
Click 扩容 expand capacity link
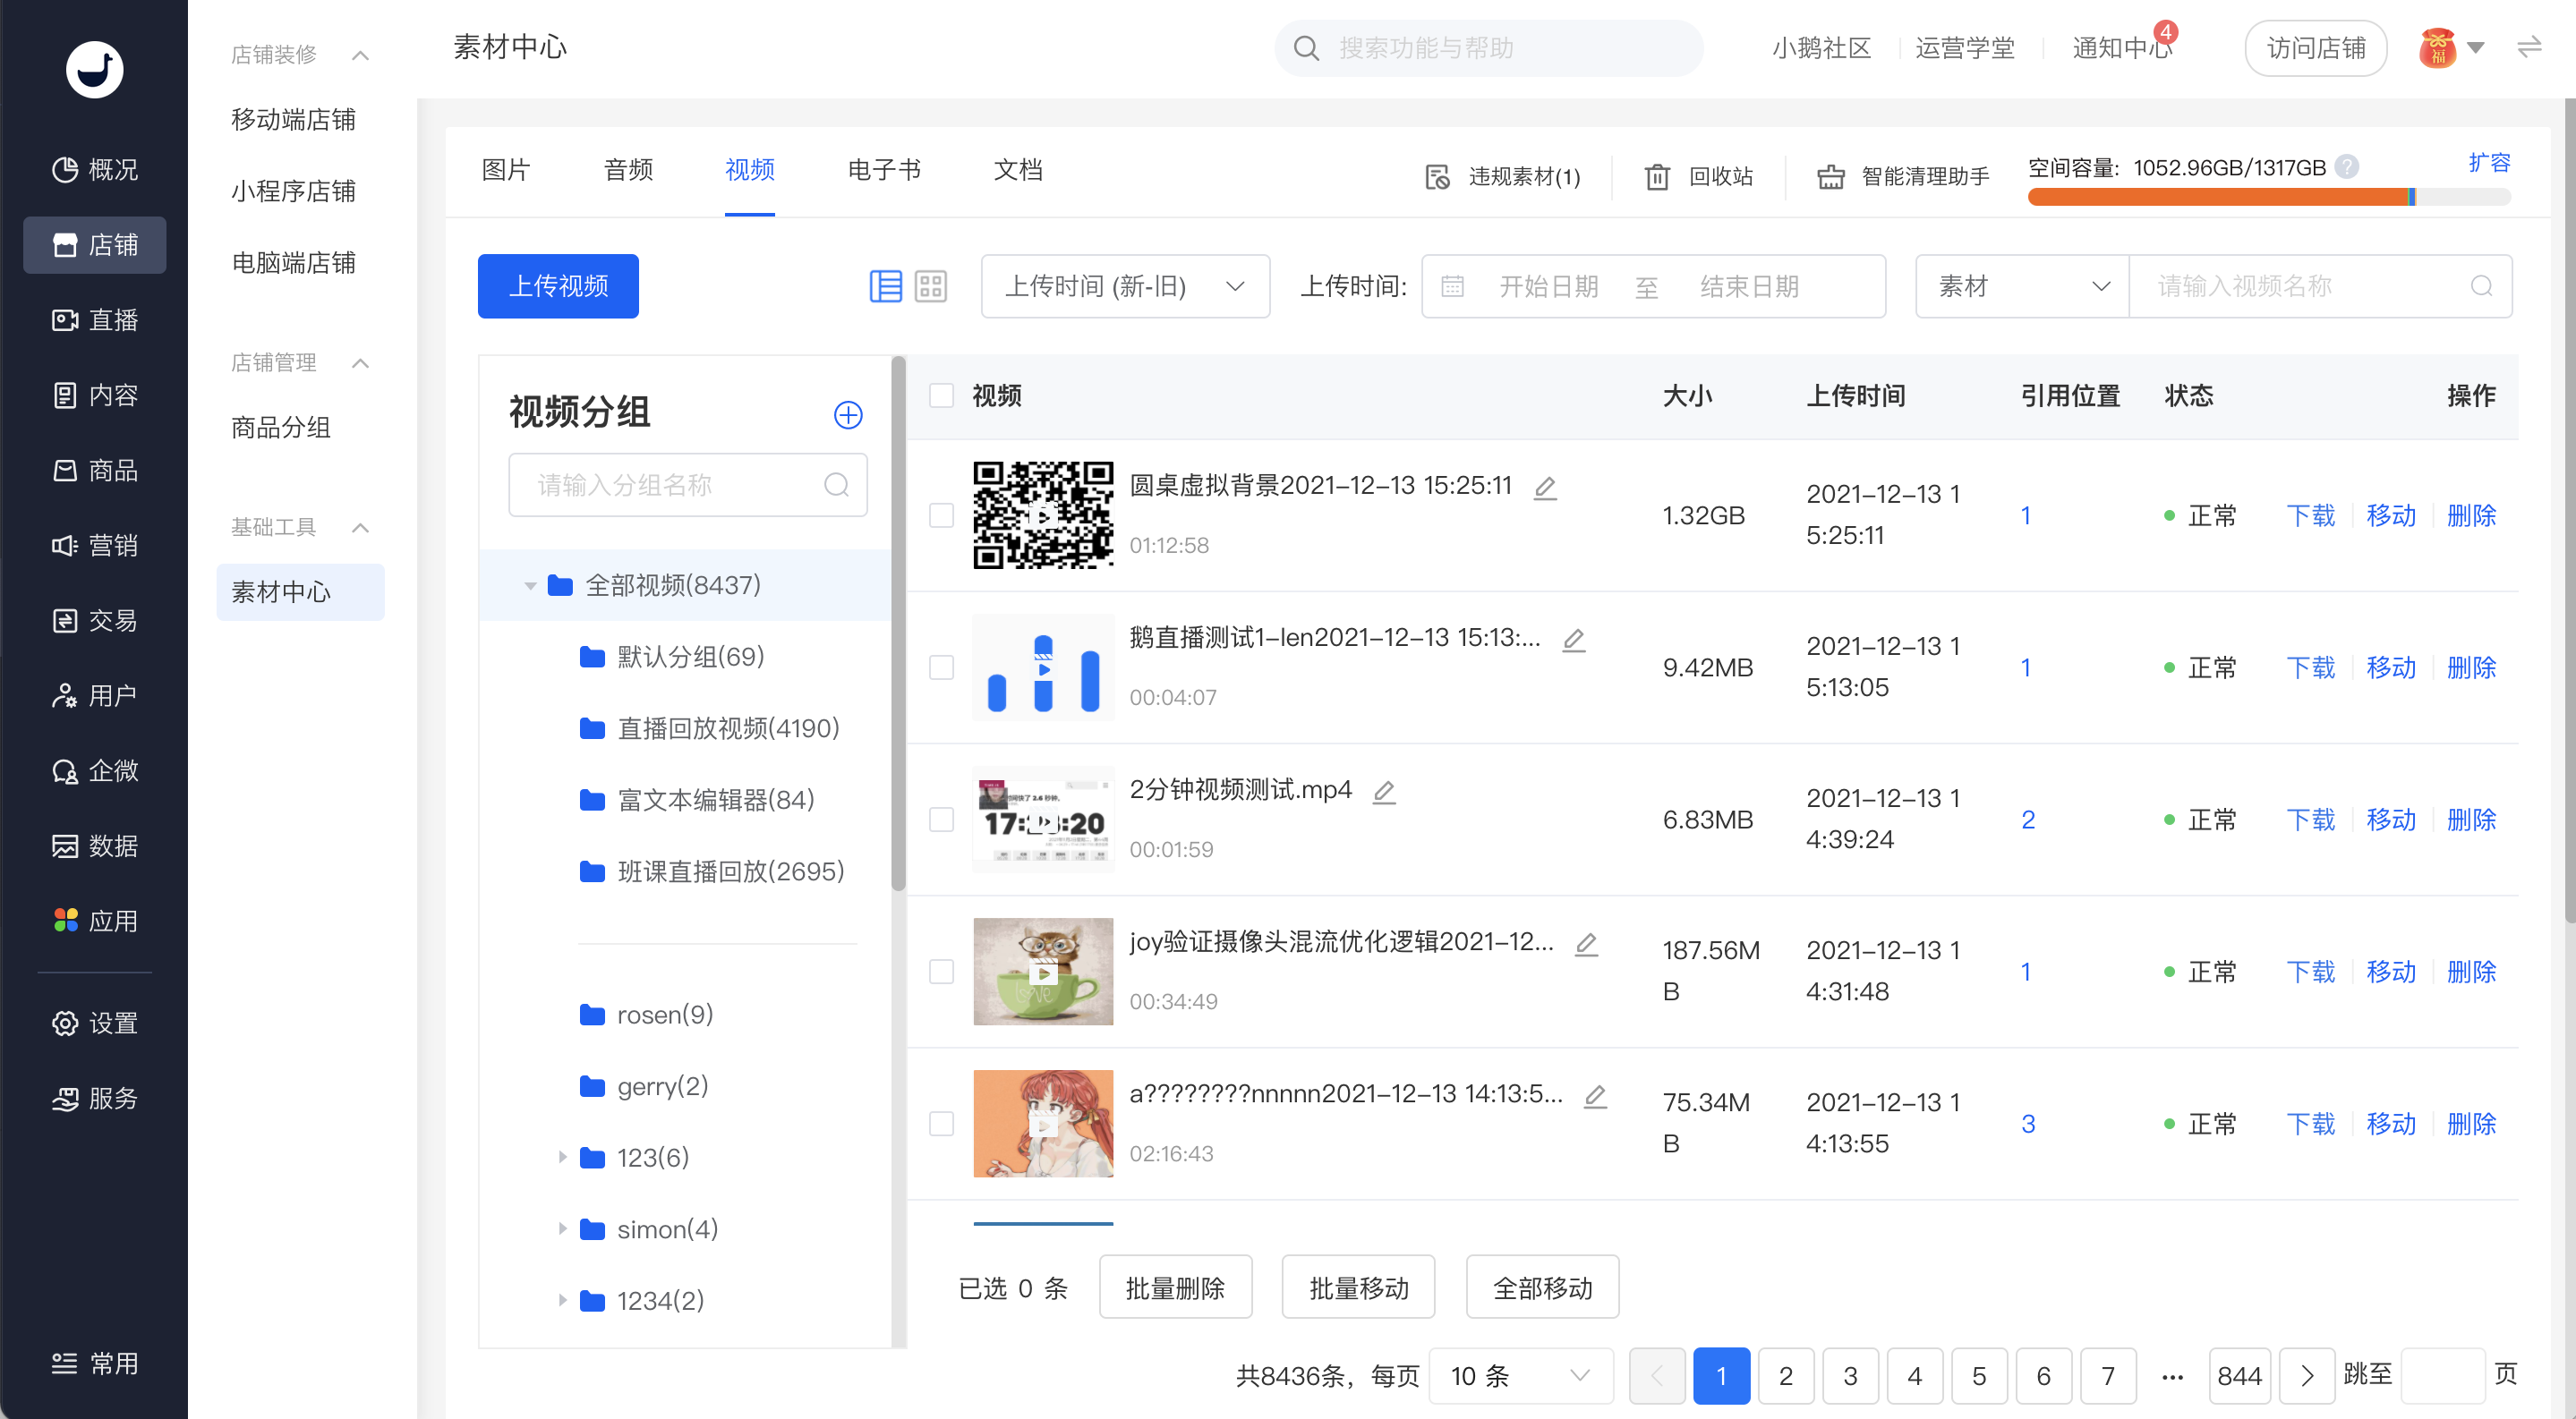pos(2489,163)
